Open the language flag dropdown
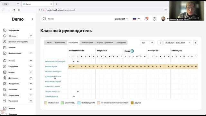This screenshot has height=116, width=206. [x=136, y=19]
